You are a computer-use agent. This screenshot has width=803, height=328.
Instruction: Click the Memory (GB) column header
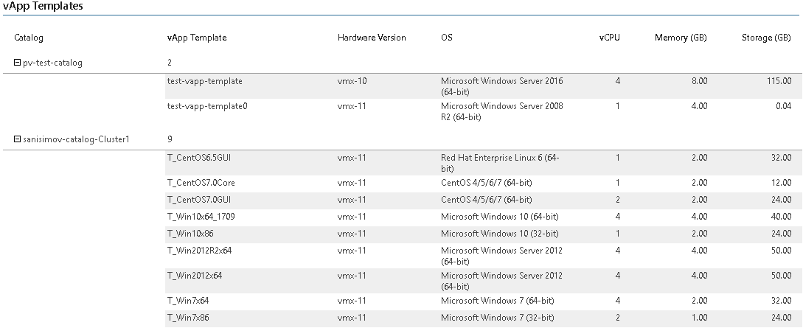click(x=681, y=38)
